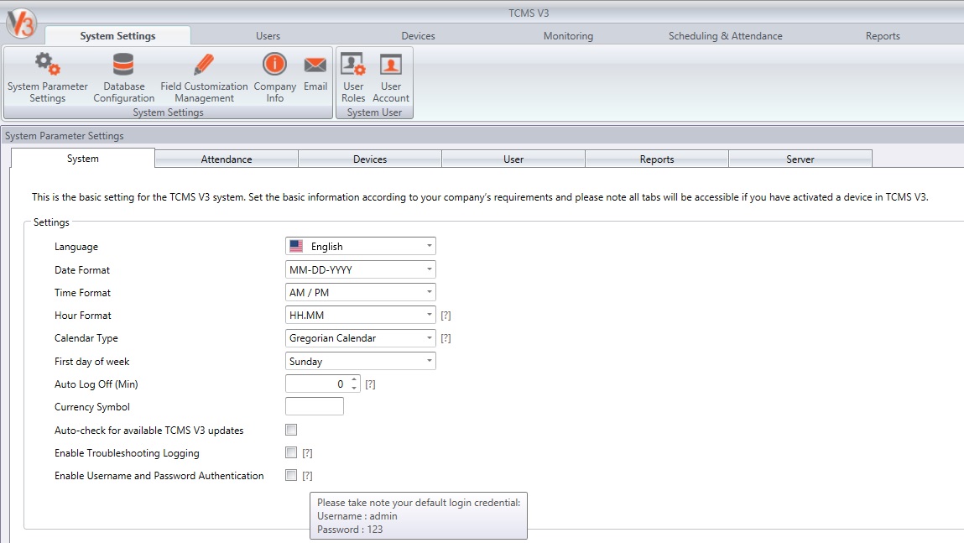Switch to the Devices settings tab
The width and height of the screenshot is (964, 543).
point(370,159)
